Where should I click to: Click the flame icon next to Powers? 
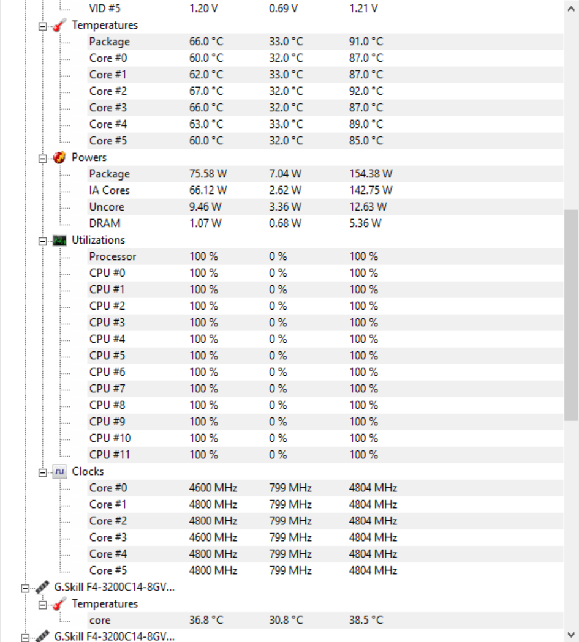(60, 157)
